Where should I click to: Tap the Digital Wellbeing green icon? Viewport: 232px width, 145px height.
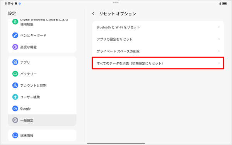tap(15, 22)
